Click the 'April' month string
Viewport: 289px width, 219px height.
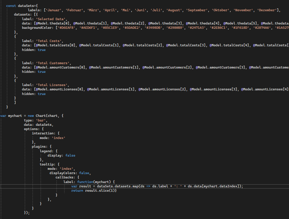pos(110,10)
